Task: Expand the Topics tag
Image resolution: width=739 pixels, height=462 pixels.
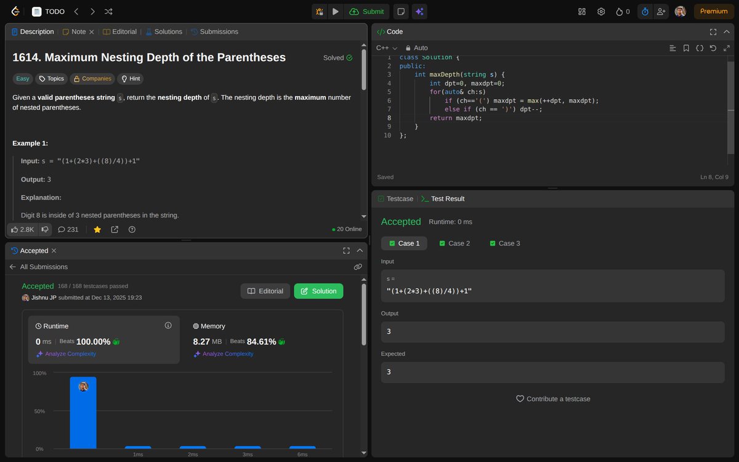Action: pos(51,79)
